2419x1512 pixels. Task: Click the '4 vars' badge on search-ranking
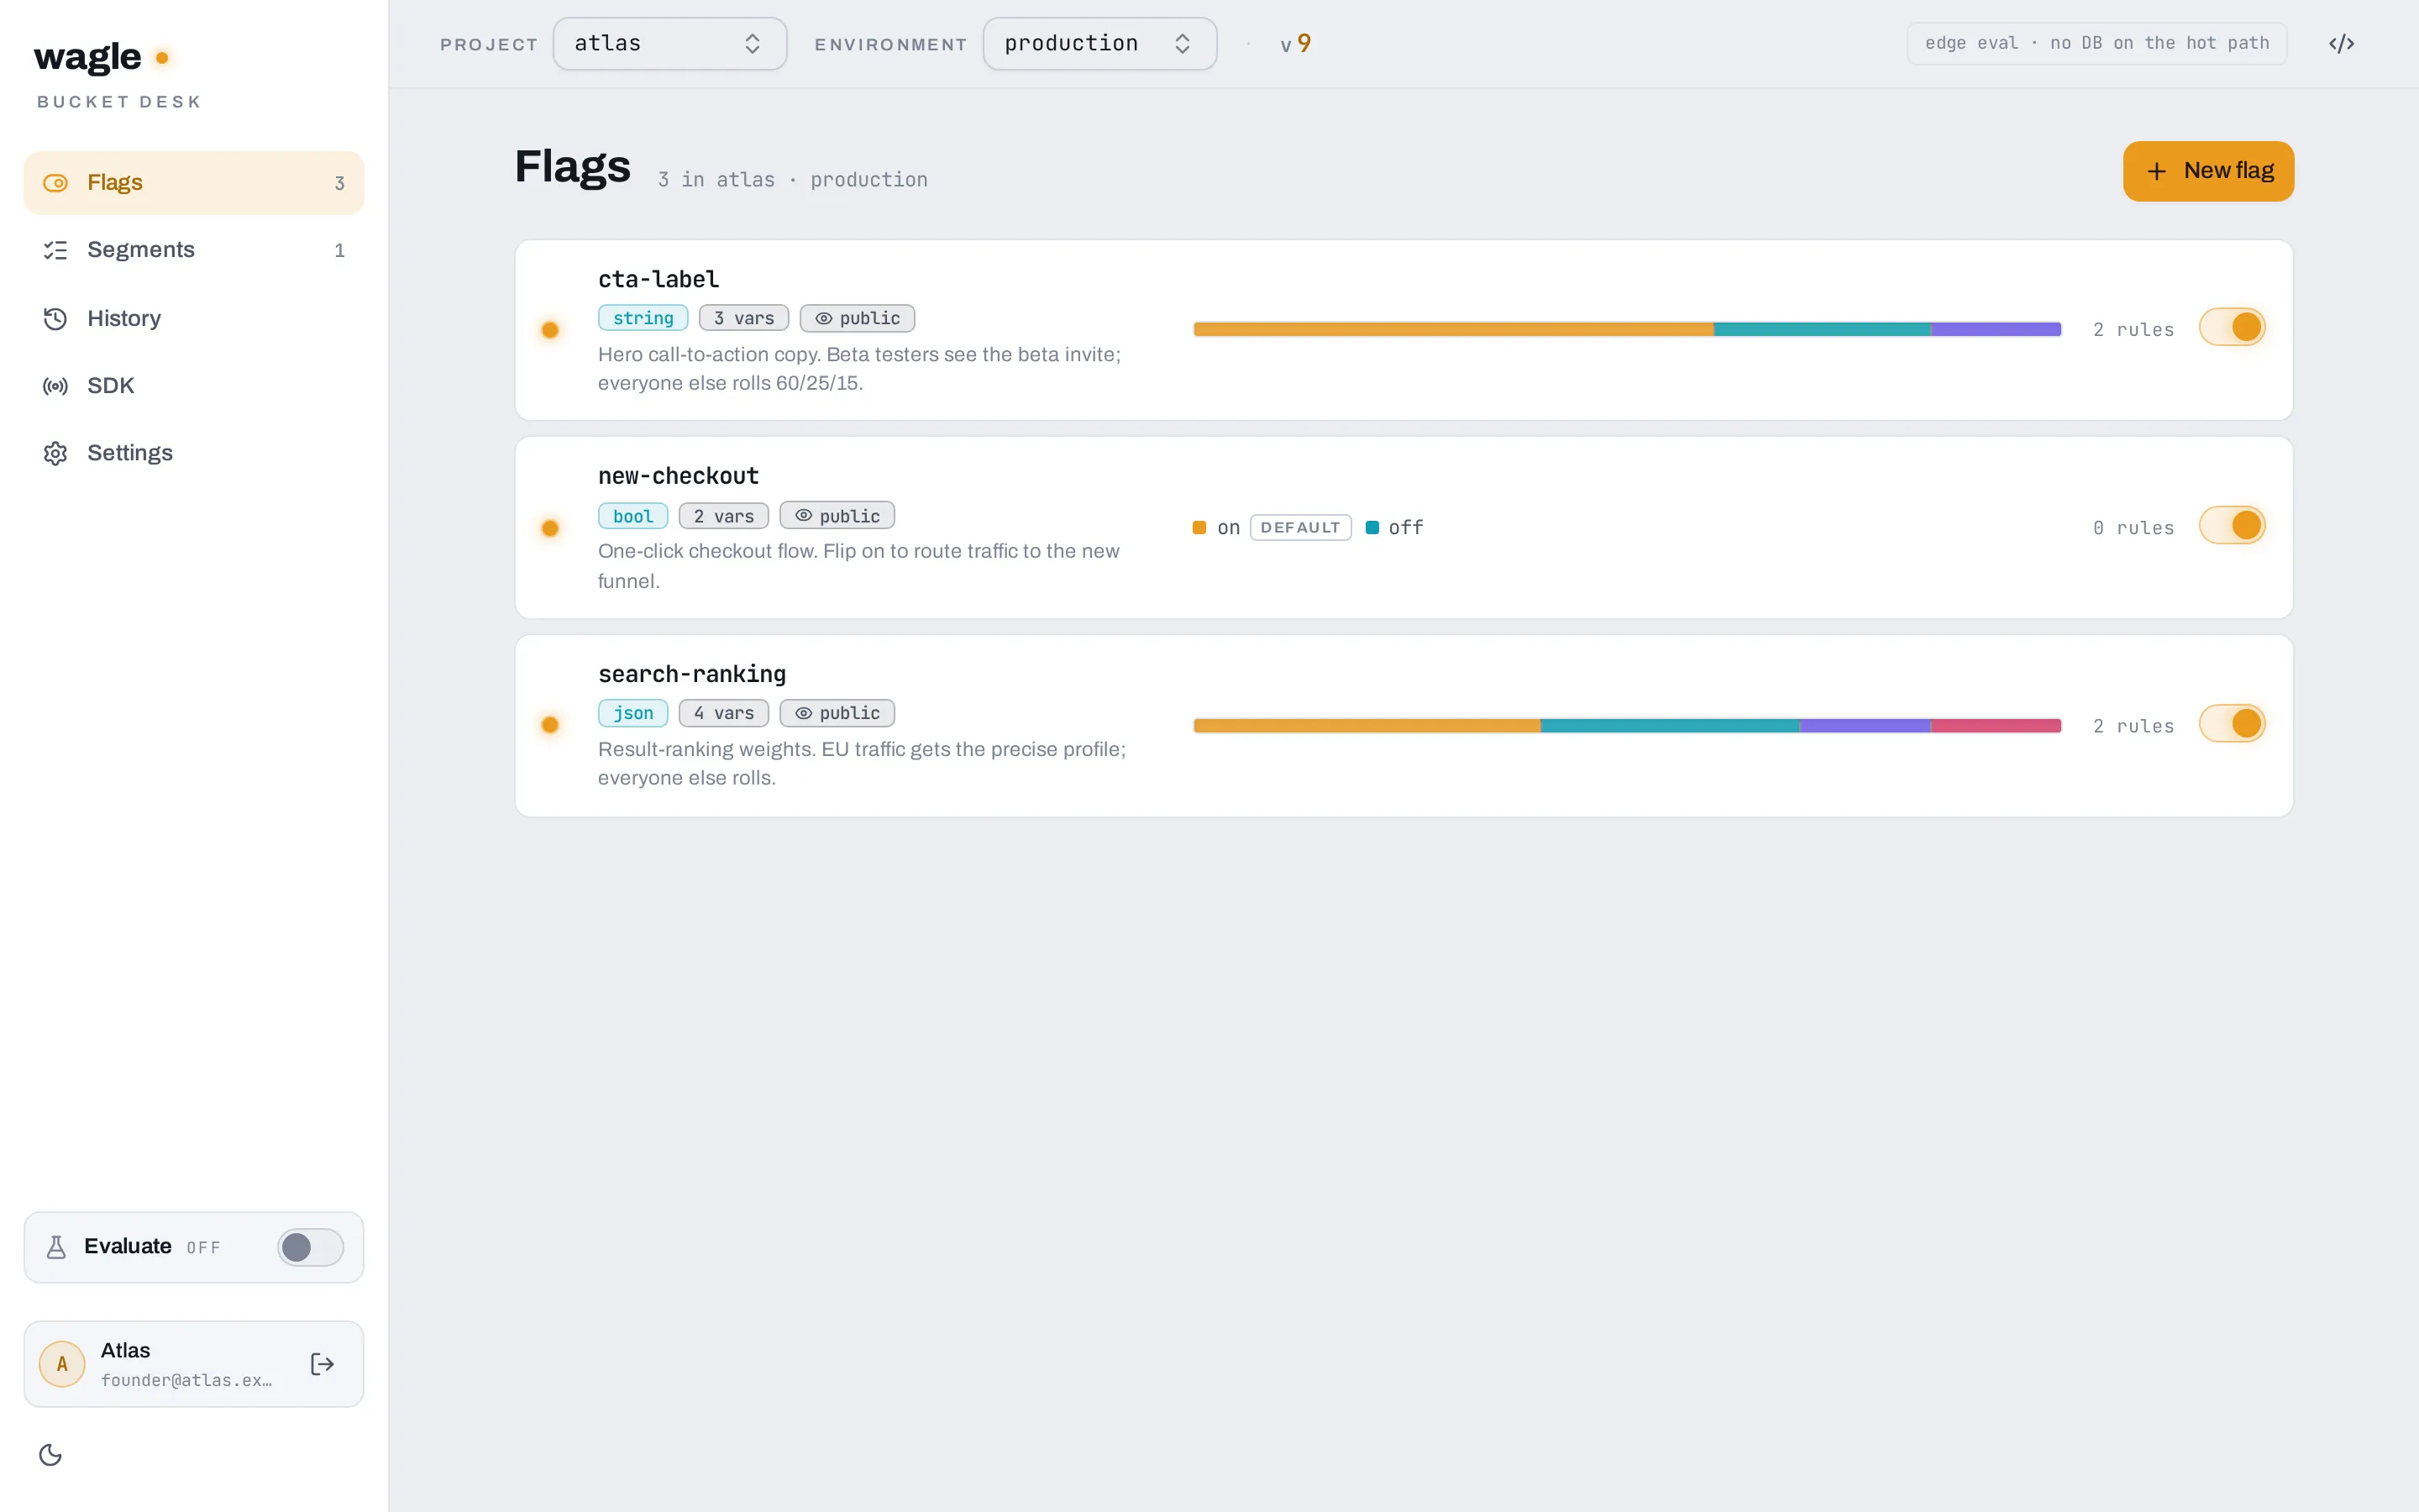pos(724,713)
